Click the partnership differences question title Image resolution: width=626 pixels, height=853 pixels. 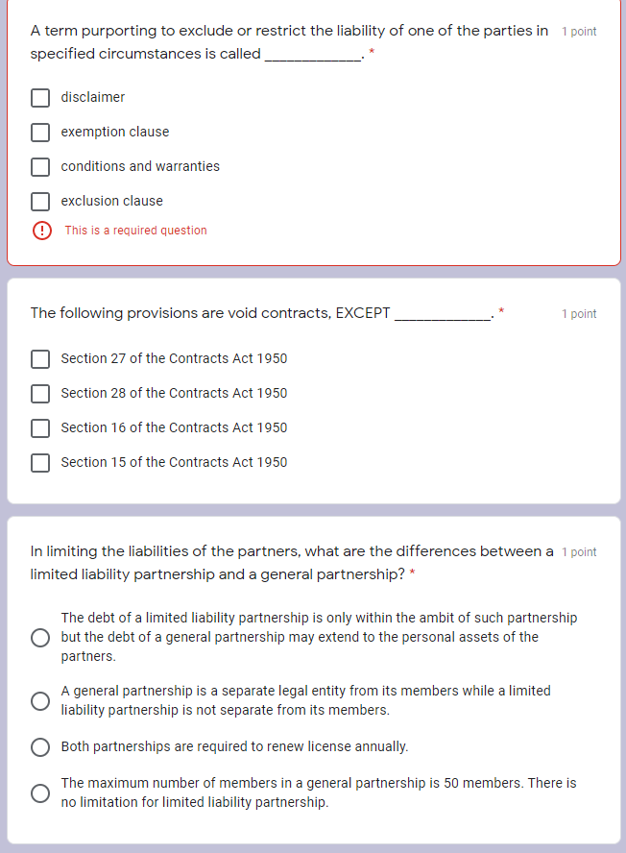click(x=288, y=562)
